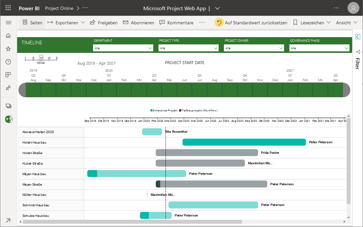The image size is (363, 227).
Task: Click the Meyer-Straße row label
Action: tap(32, 184)
